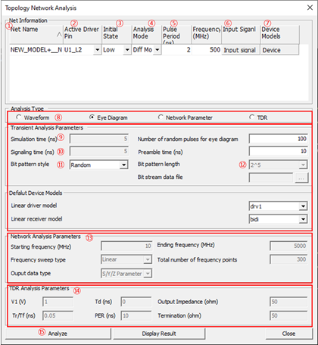Viewport: 318px width, 345px height.
Task: Open the Analysis Mode Diff Mo dropdown
Action: 157,50
